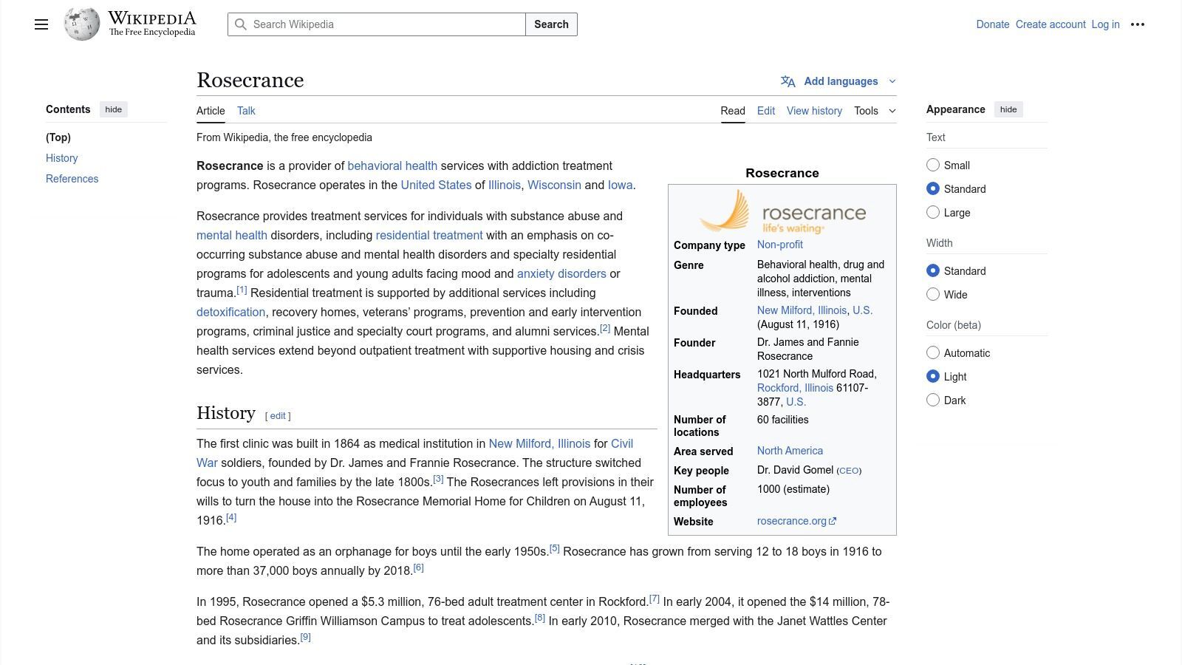Click footnote reference [9]

[x=305, y=637]
